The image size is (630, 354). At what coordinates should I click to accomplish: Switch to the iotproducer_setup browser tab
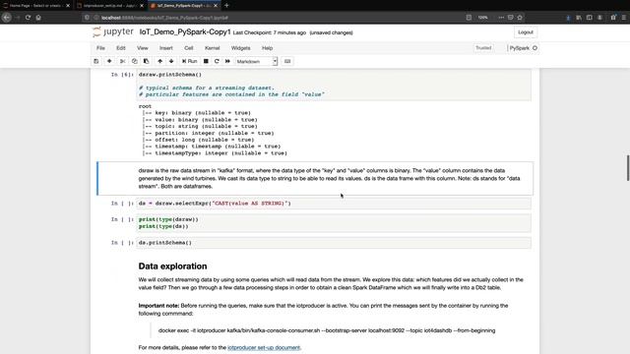click(x=108, y=6)
